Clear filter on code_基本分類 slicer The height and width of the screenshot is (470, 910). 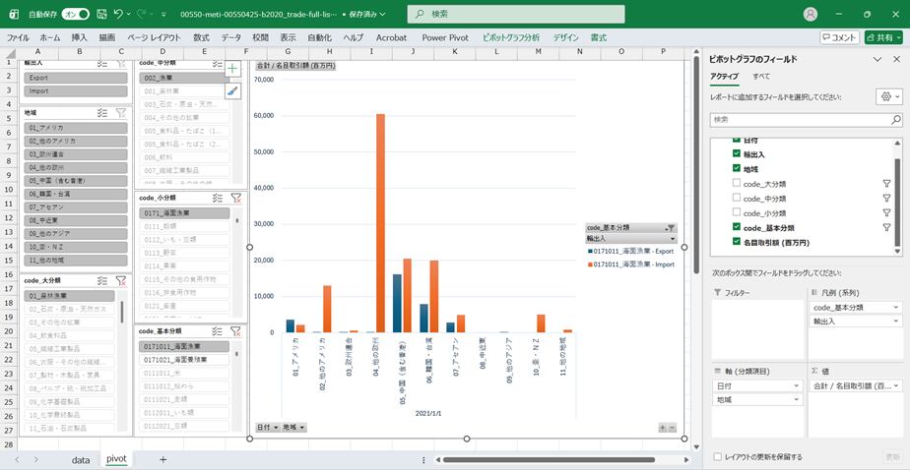235,331
